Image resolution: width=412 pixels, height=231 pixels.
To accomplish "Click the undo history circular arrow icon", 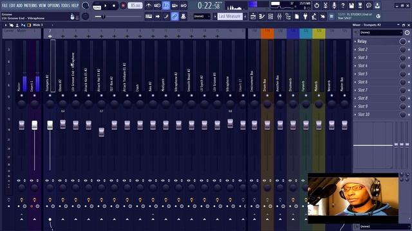I will pyautogui.click(x=317, y=5).
